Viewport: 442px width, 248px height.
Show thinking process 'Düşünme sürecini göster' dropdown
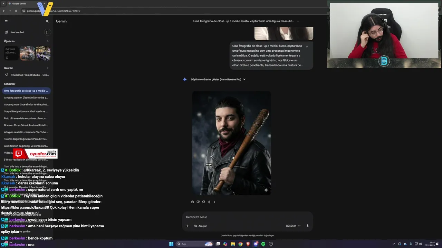(x=218, y=79)
